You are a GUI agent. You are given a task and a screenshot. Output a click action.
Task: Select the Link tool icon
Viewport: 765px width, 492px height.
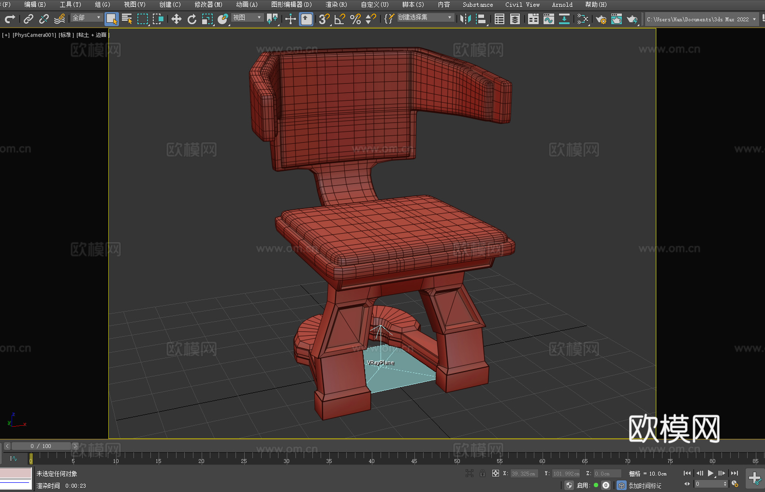tap(29, 19)
